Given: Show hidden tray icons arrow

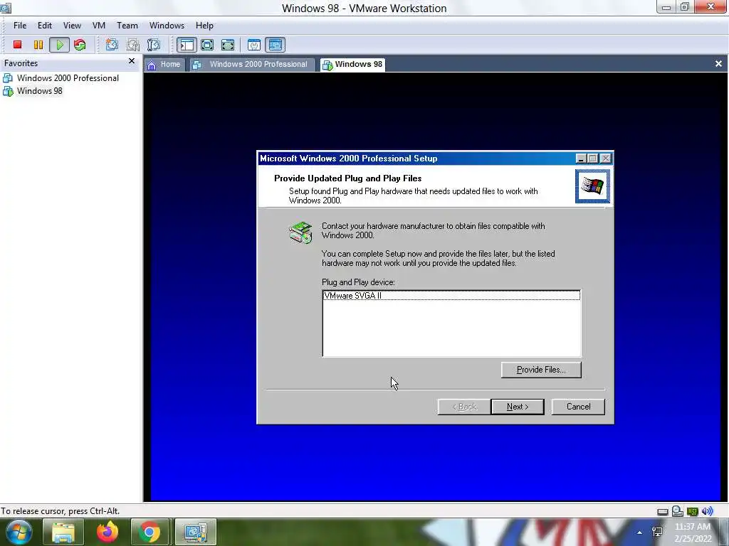Looking at the screenshot, I should (x=640, y=532).
